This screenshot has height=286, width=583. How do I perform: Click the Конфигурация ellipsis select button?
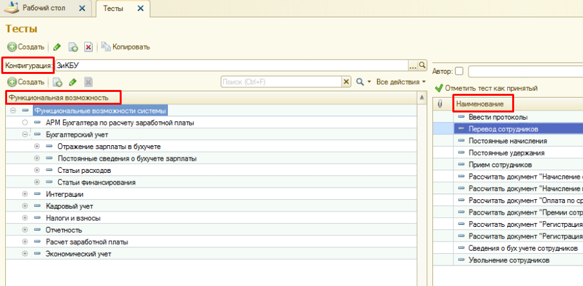click(x=413, y=65)
